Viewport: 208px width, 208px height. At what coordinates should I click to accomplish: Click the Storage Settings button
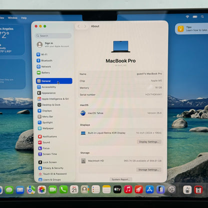149,169
